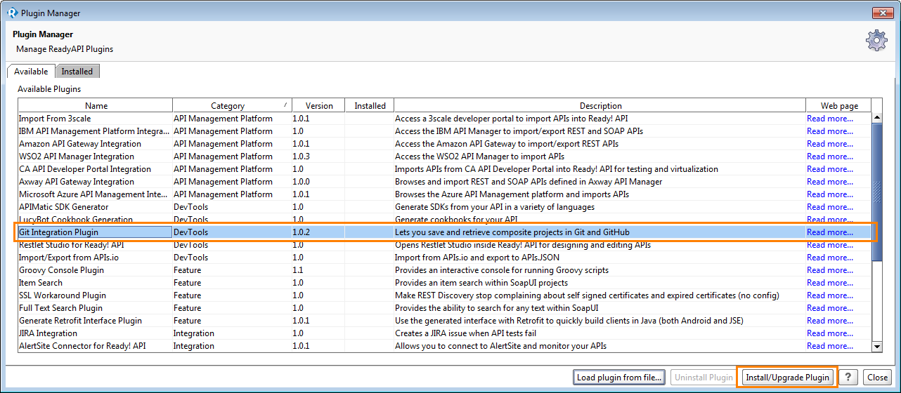The image size is (901, 393).
Task: Open the gear settings icon
Action: point(876,41)
